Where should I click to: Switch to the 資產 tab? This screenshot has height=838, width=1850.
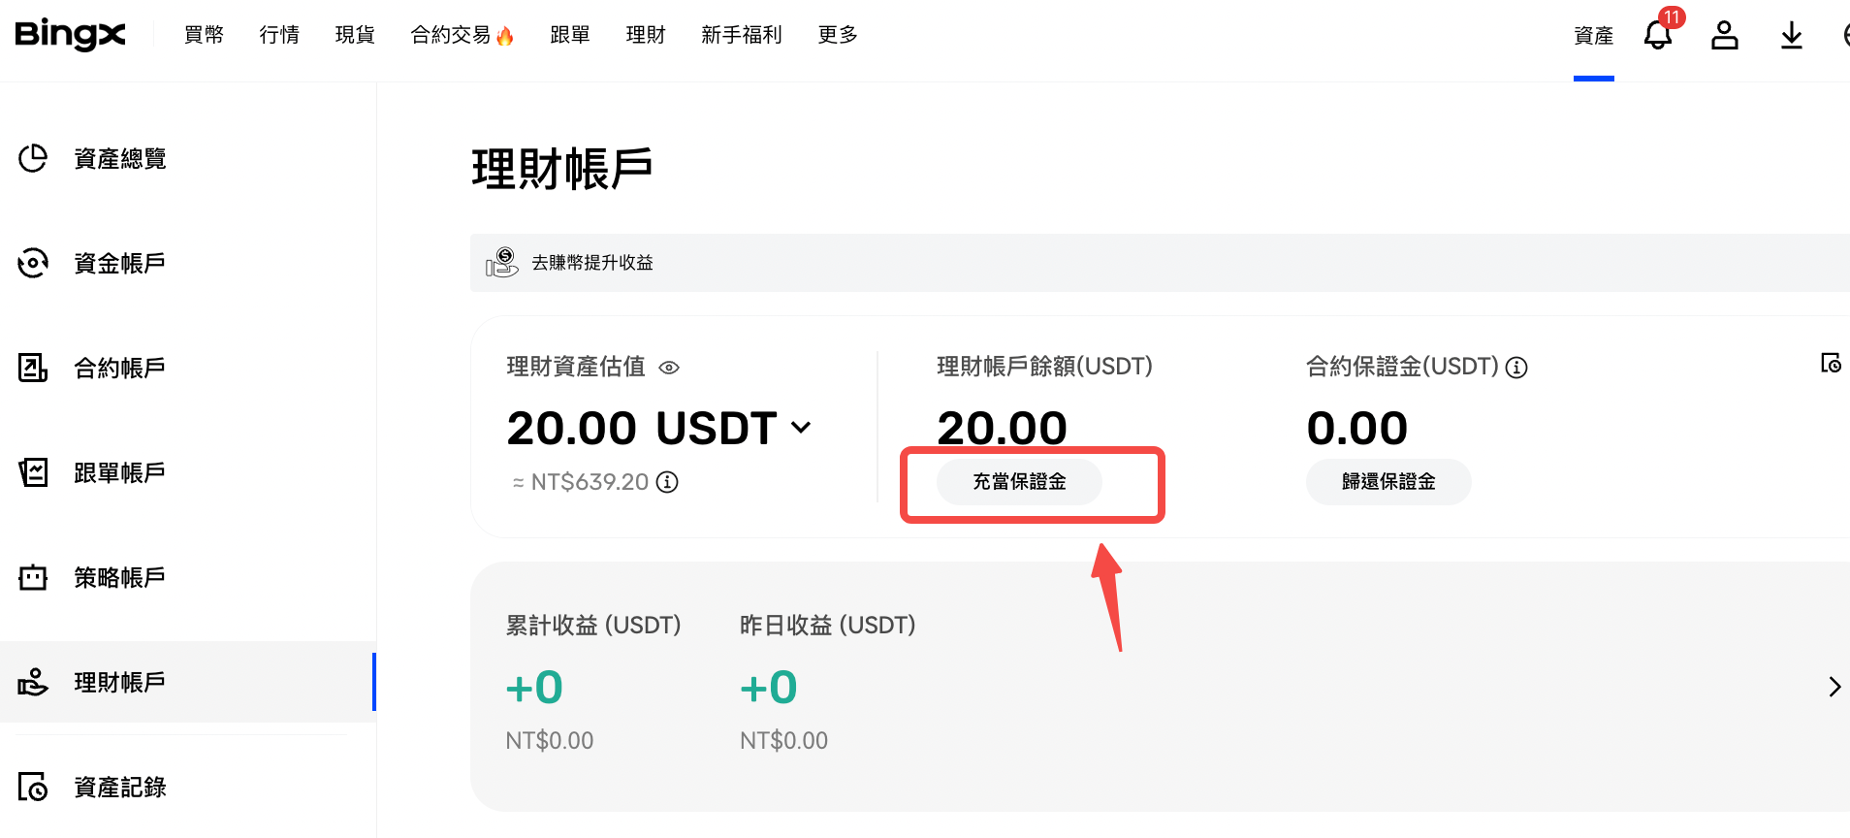pos(1593,34)
